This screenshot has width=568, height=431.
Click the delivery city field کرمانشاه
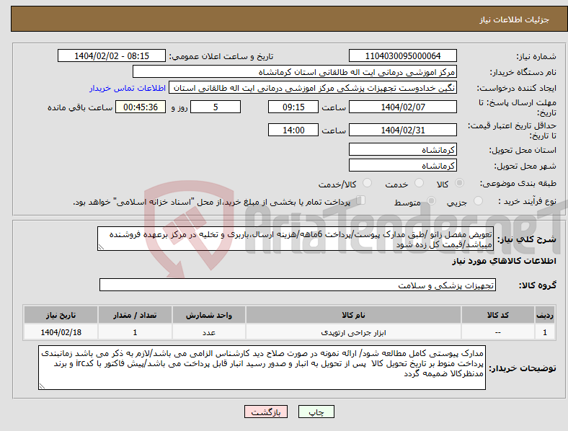pyautogui.click(x=403, y=165)
